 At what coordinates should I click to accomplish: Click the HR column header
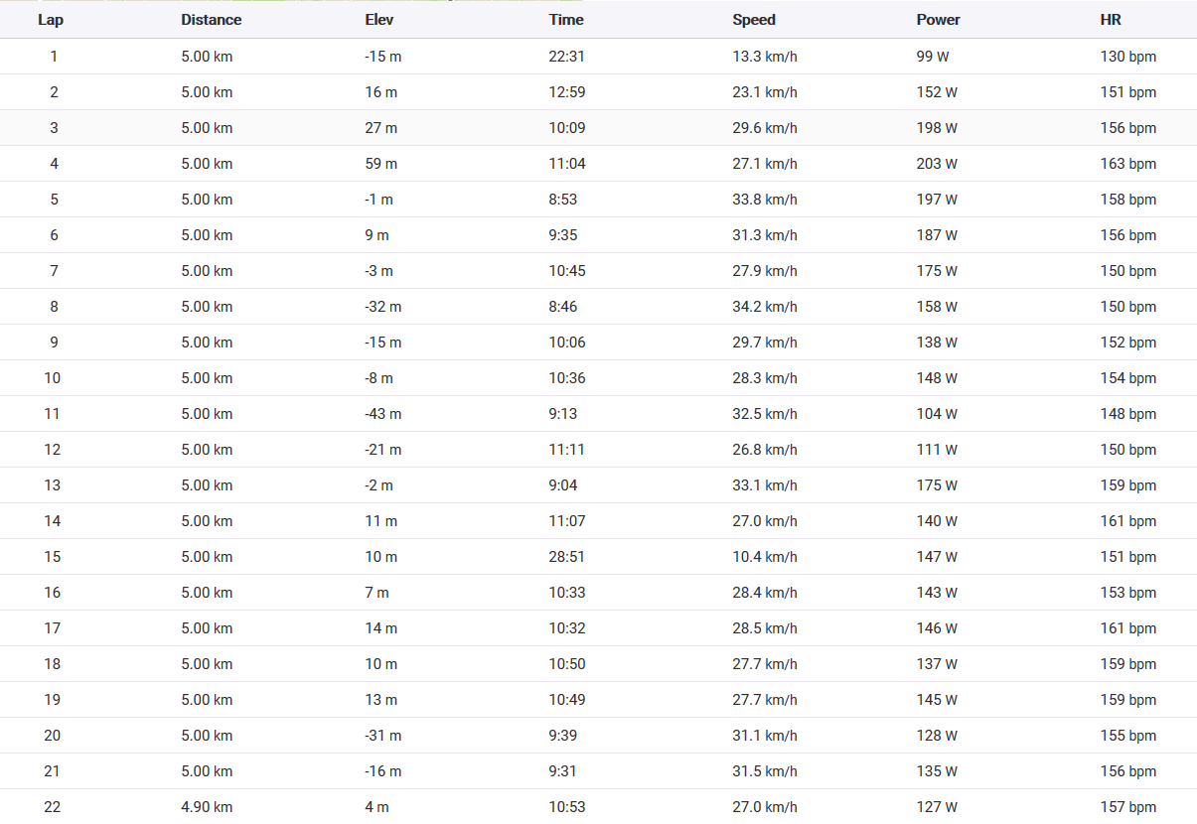[1111, 20]
